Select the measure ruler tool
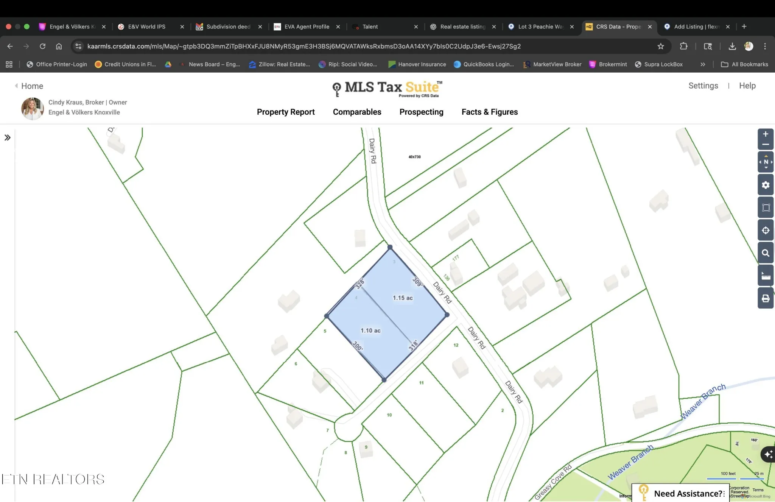Viewport: 775px width, 502px height. (x=766, y=276)
